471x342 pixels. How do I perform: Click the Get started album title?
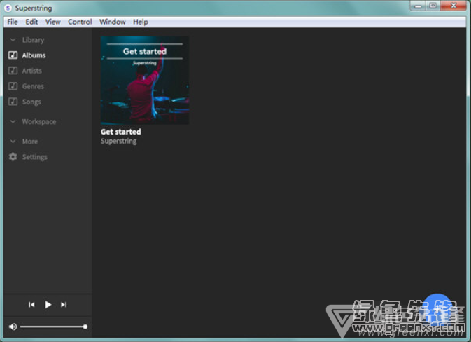click(121, 132)
